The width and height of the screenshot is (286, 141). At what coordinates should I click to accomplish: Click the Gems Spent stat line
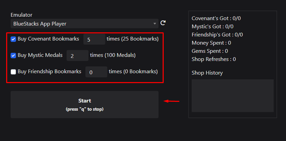point(210,51)
